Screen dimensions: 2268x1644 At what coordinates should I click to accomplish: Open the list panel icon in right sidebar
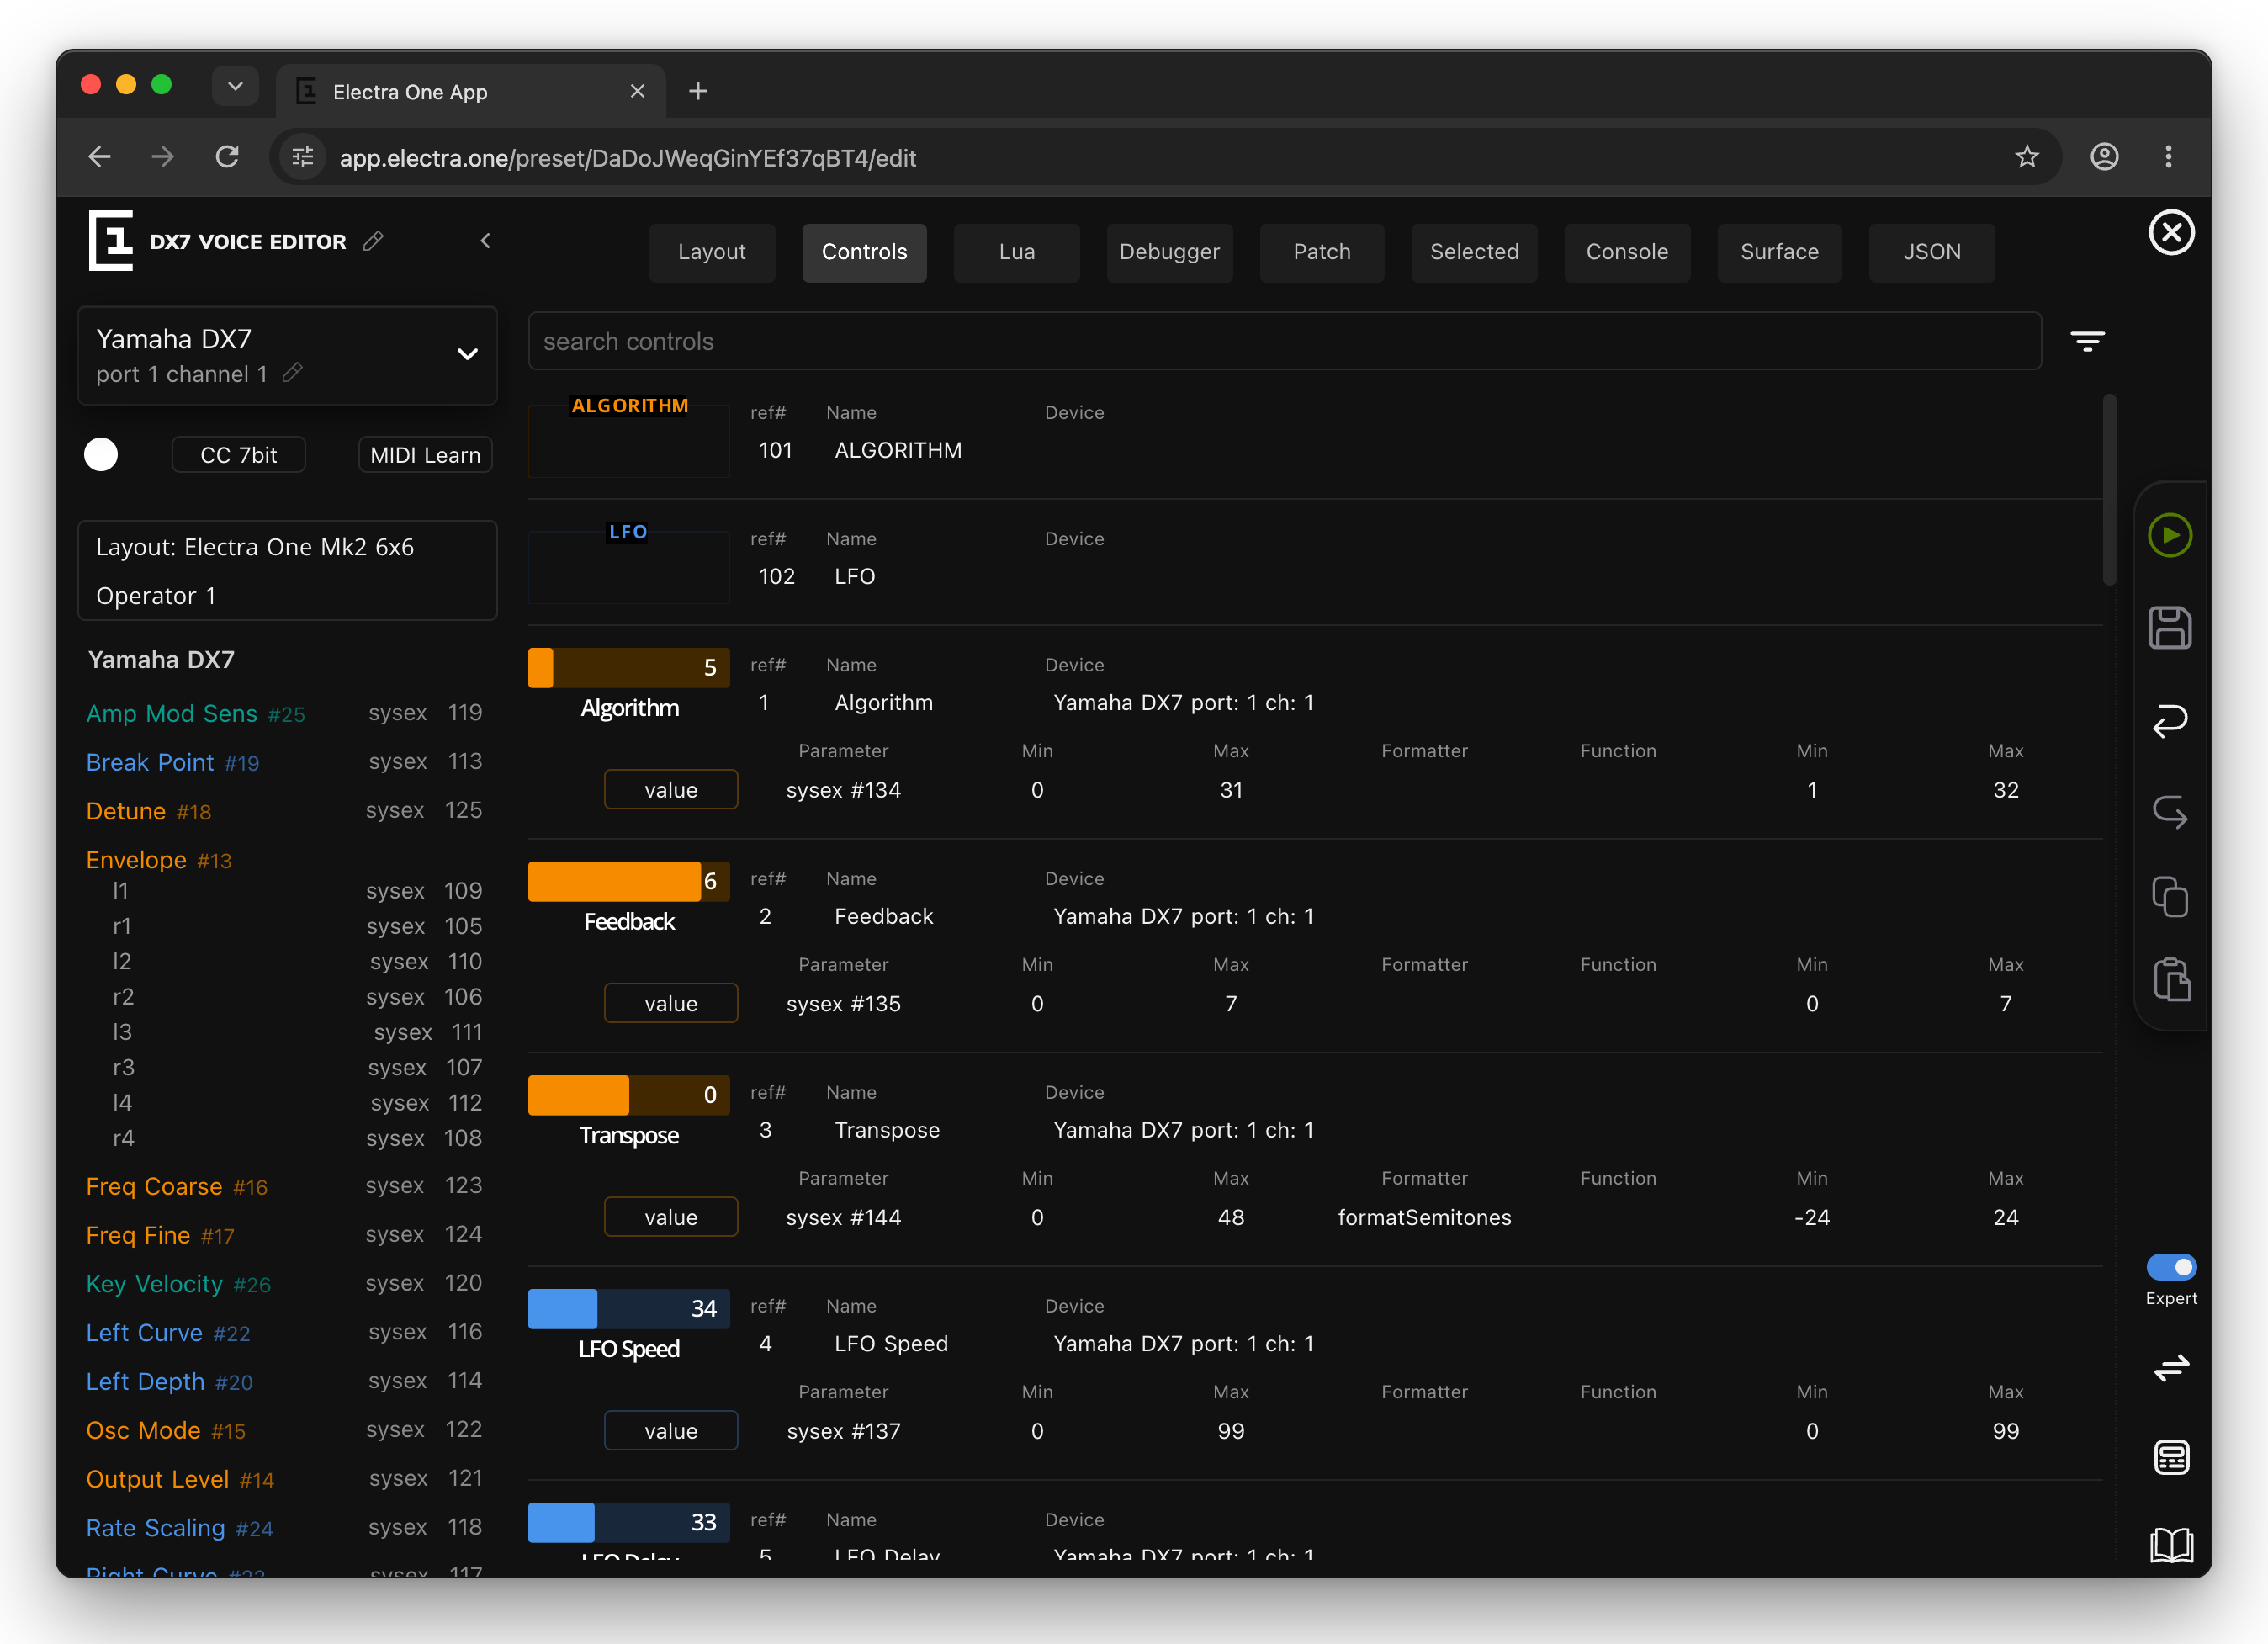(2171, 1457)
